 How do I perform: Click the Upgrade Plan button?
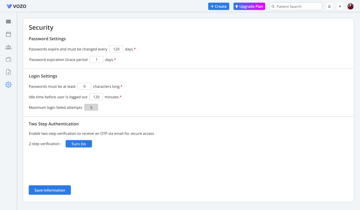coord(249,6)
